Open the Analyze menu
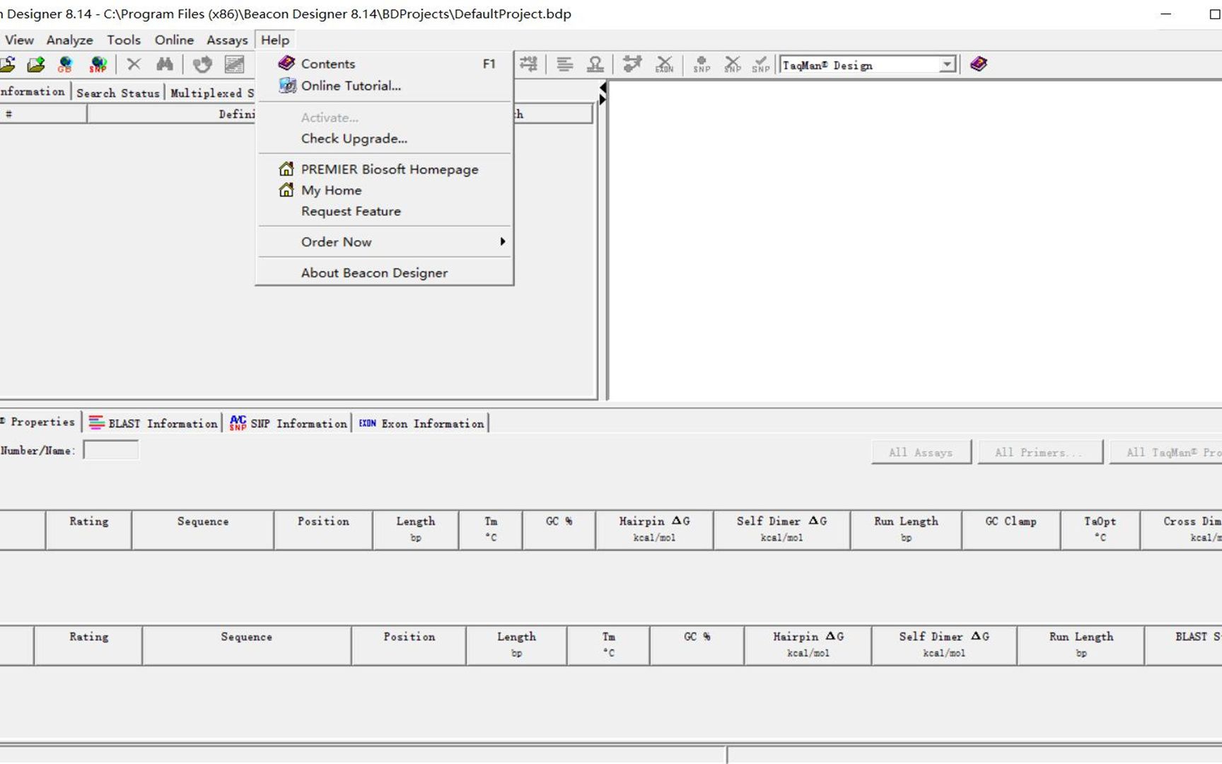Screen dimensions: 1222x764 pyautogui.click(x=69, y=40)
